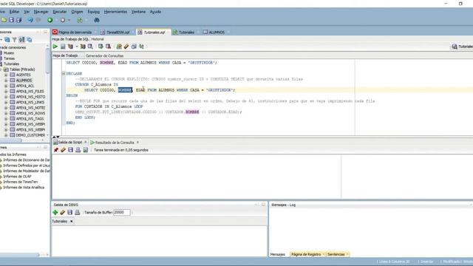Expand the DEMO_CUSTOMER table node
The height and width of the screenshot is (266, 473).
(6, 135)
